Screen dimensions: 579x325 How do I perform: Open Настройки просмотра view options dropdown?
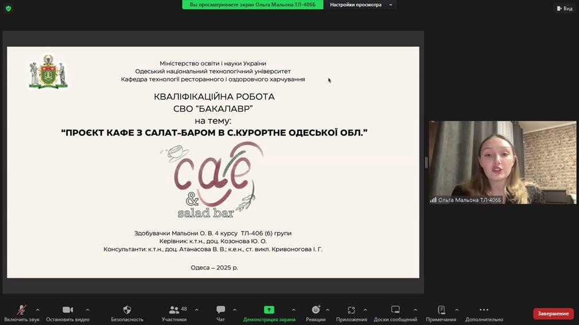(x=360, y=5)
